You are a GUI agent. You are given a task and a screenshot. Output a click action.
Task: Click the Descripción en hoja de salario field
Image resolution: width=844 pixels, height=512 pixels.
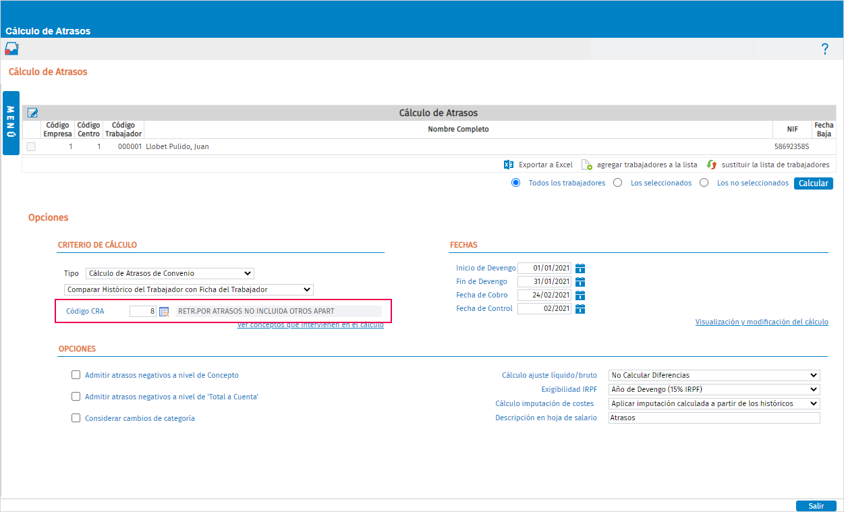click(x=714, y=418)
